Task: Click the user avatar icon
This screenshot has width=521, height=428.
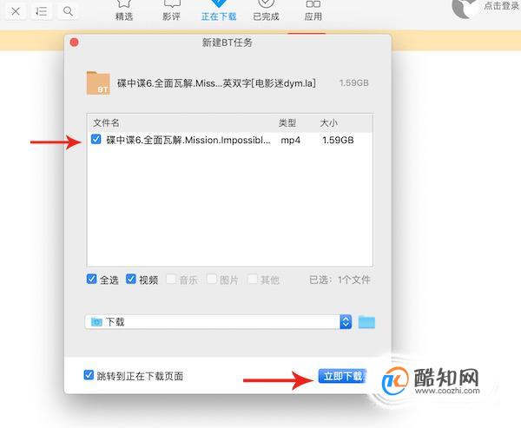Action: 465,8
